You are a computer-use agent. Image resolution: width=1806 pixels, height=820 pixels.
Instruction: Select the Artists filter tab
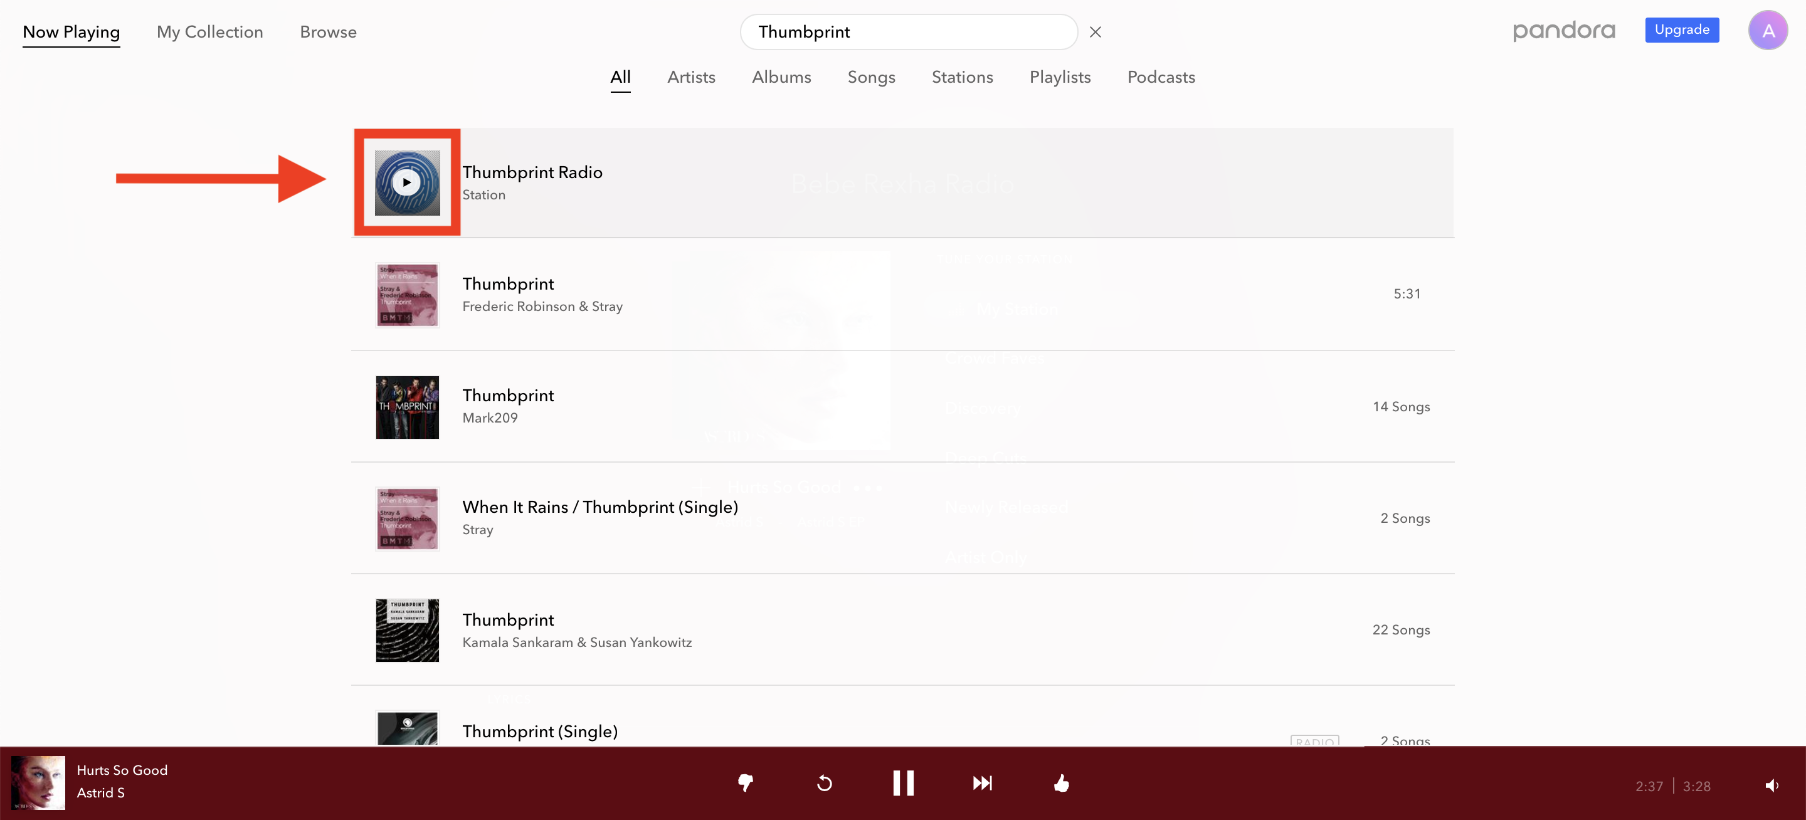click(690, 77)
